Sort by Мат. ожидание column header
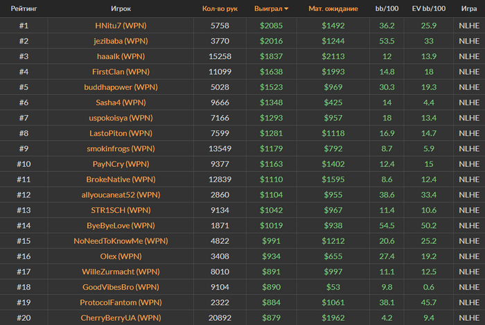This screenshot has height=325, width=485. click(x=333, y=8)
